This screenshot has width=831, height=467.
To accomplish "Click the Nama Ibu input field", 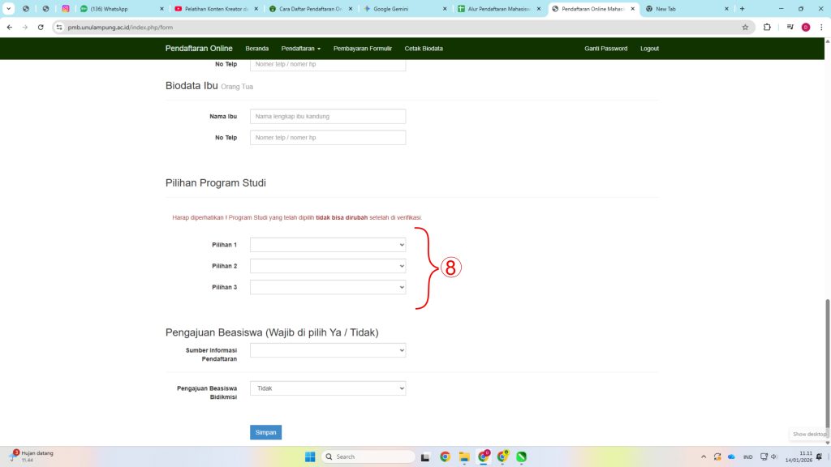I will [328, 117].
